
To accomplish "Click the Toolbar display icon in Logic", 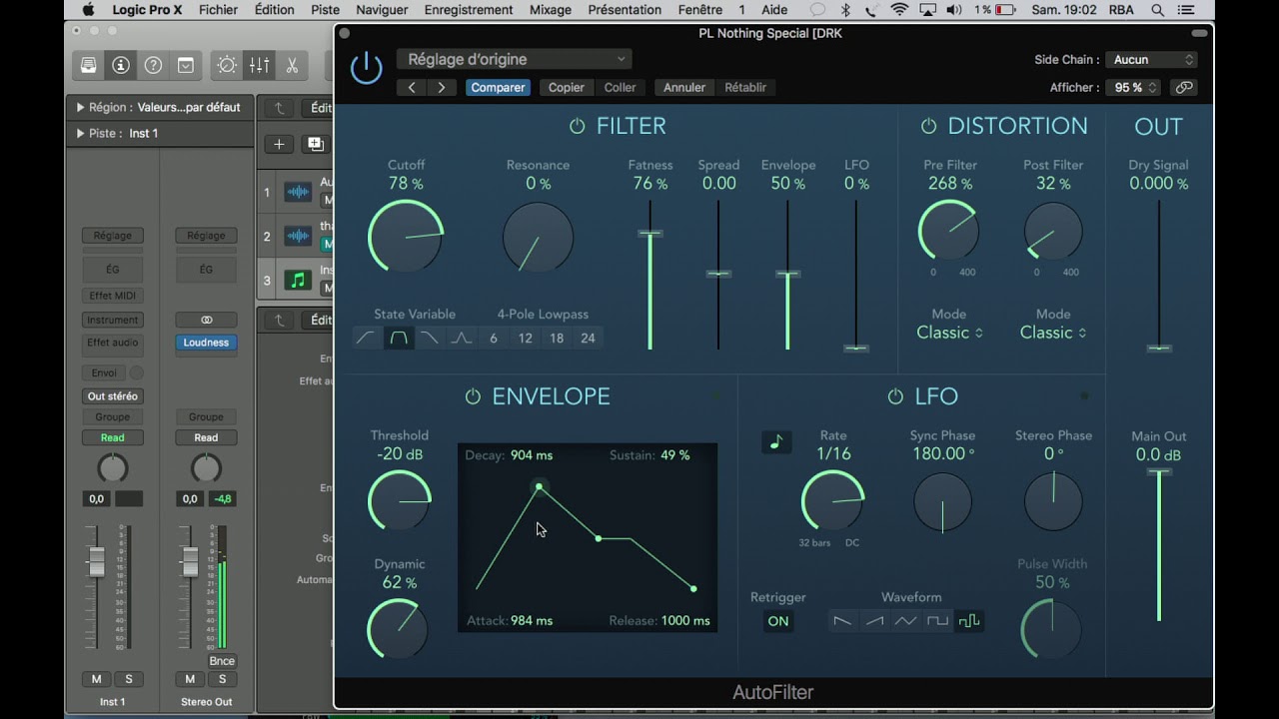I will [186, 65].
